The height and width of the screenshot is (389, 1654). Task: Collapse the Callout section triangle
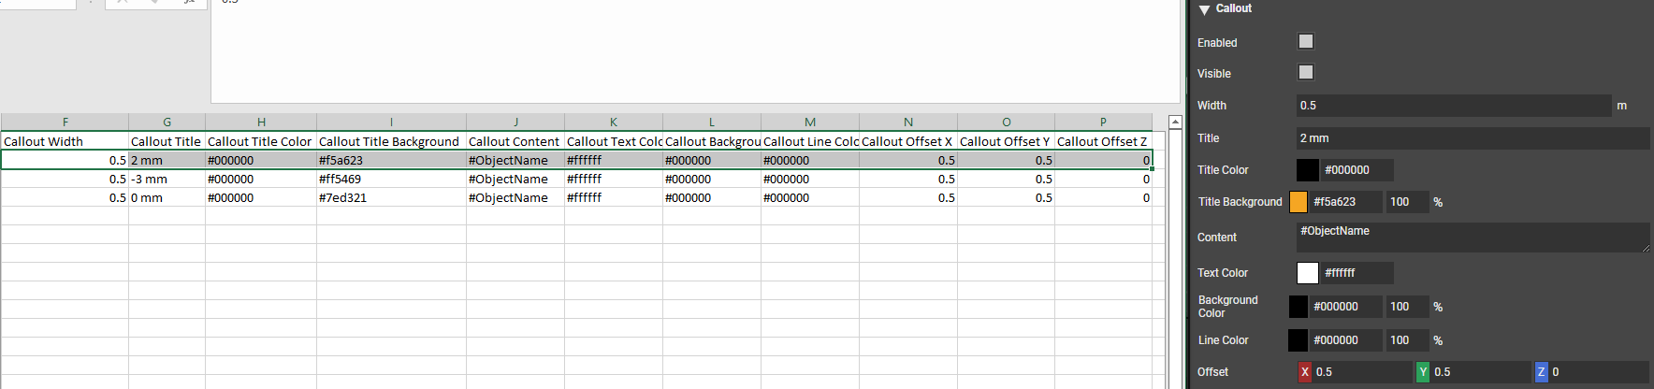click(x=1204, y=9)
